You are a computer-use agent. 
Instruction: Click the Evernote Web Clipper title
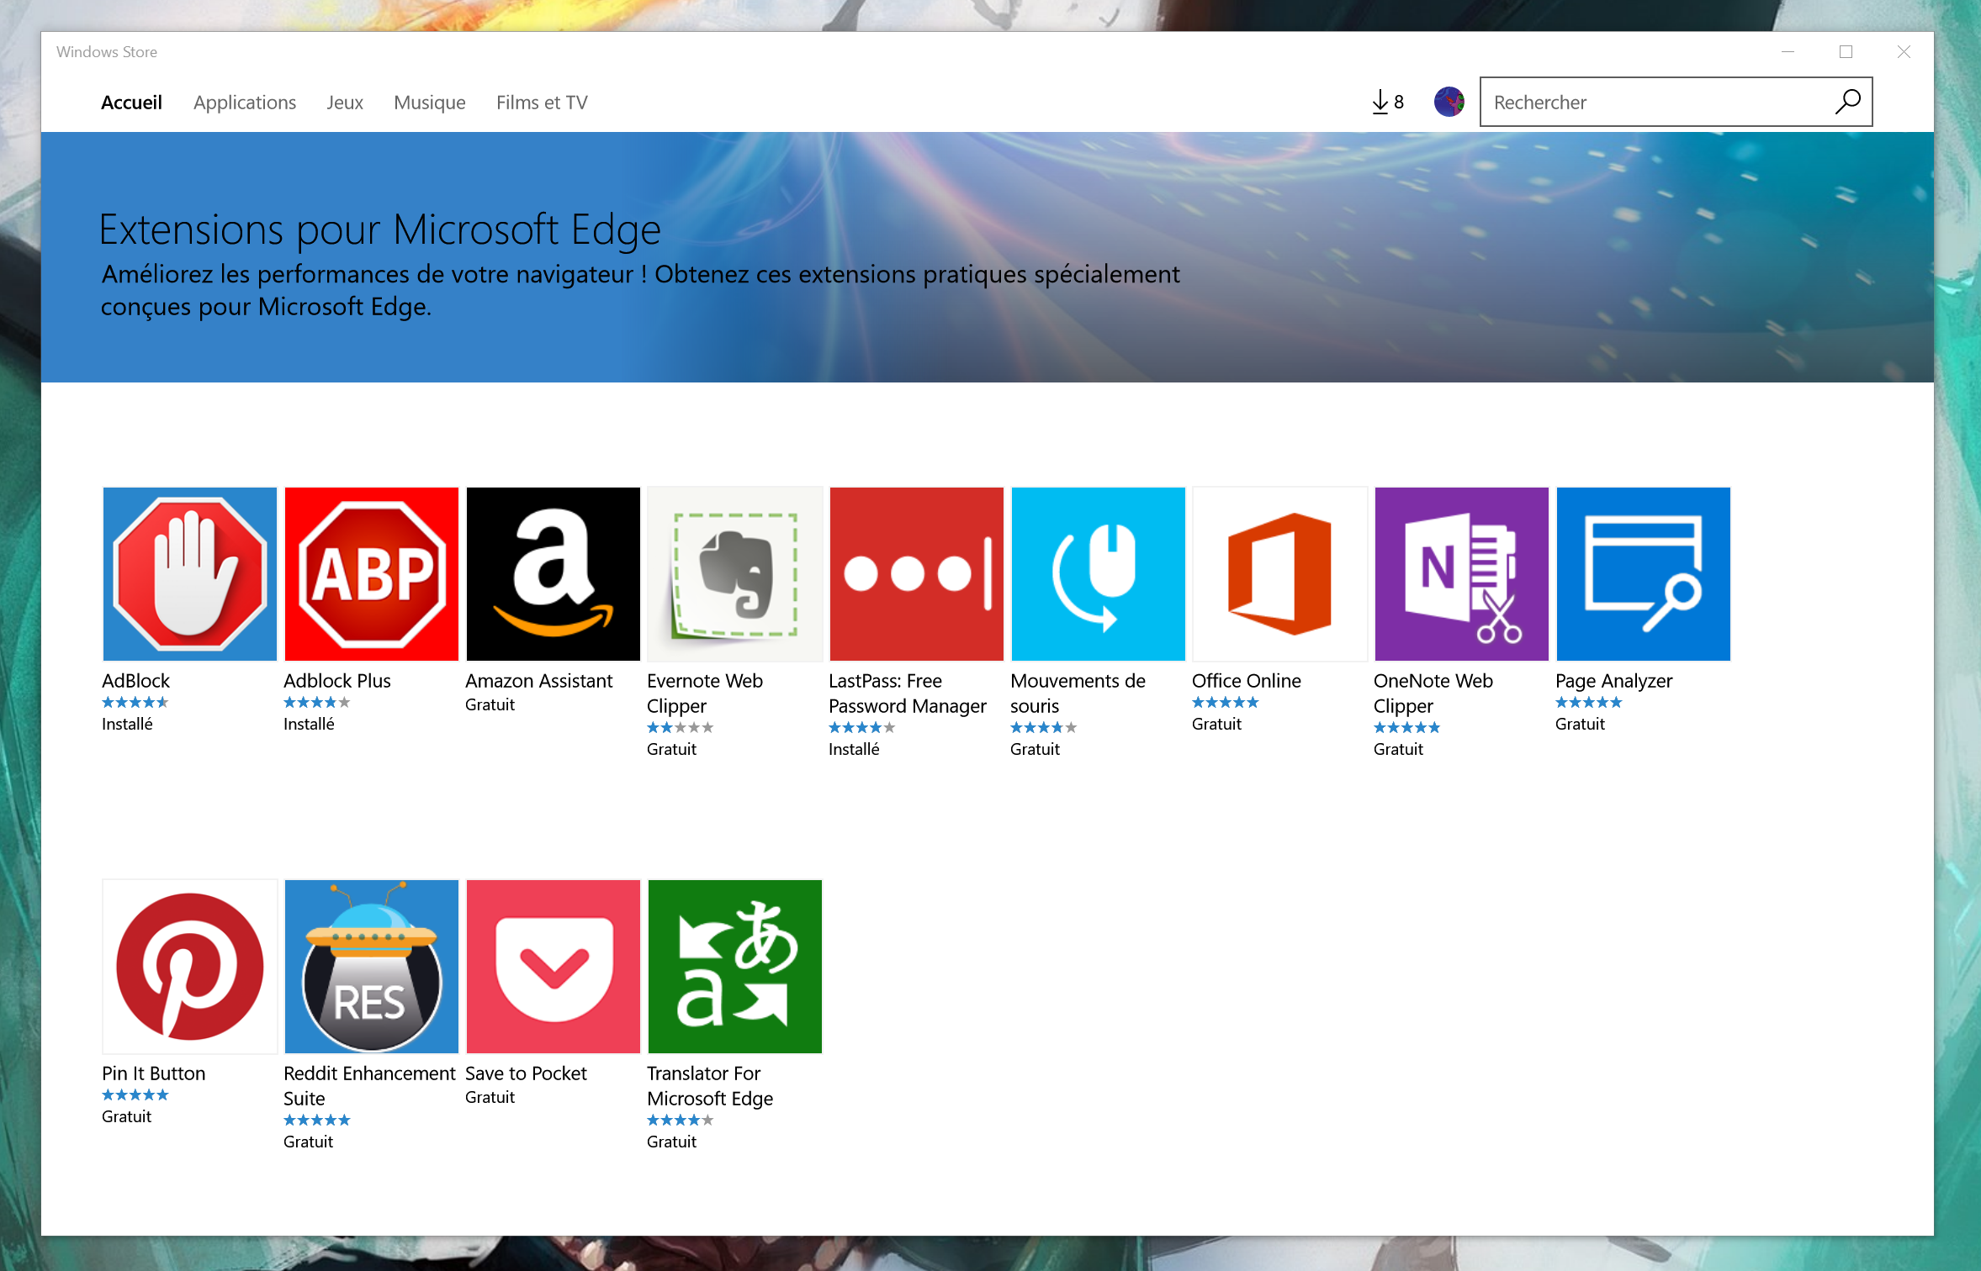click(x=705, y=694)
